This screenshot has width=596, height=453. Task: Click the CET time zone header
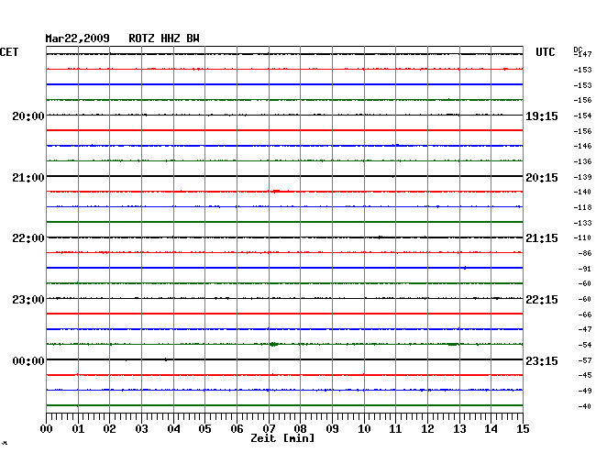9,52
